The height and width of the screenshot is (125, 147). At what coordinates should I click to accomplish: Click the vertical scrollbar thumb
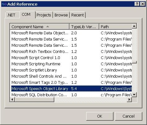tap(134, 62)
